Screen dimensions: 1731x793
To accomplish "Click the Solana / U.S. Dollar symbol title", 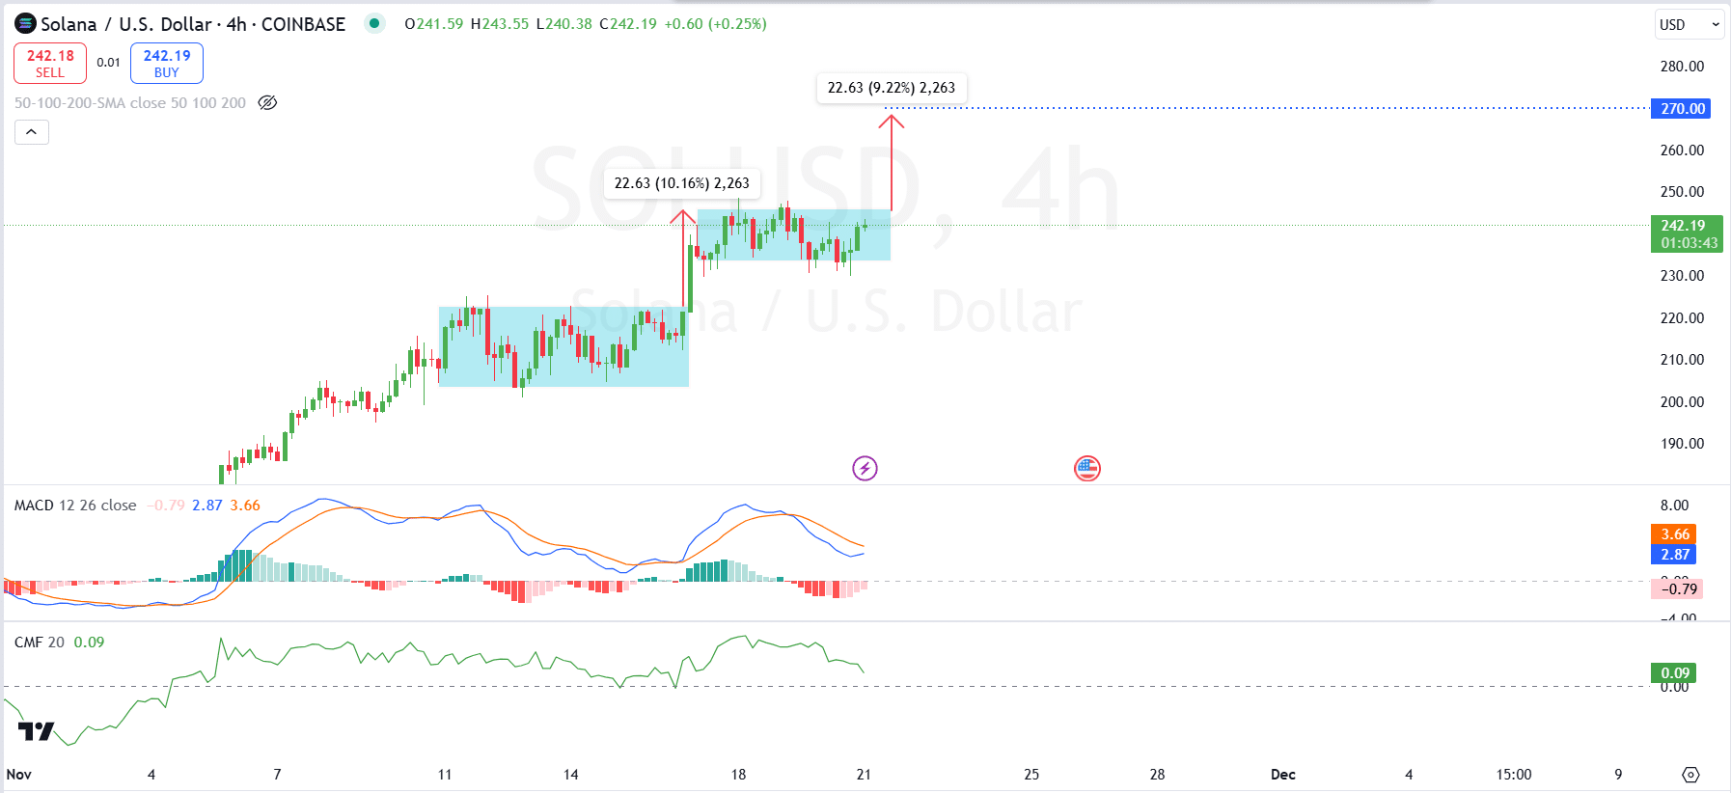I will coord(193,24).
